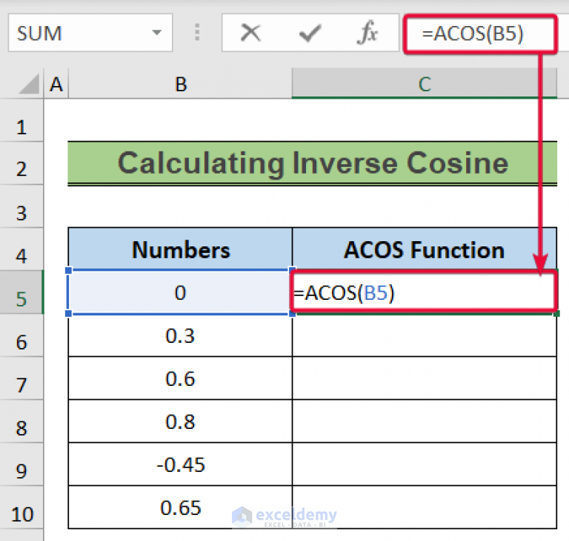Select row 2 header
The width and height of the screenshot is (569, 541).
click(21, 163)
